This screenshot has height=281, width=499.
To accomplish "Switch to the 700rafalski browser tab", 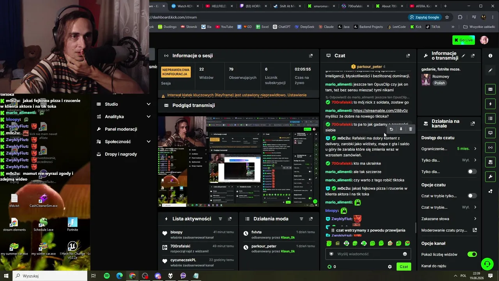I will coord(356,6).
